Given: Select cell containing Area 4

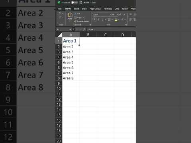Looking at the screenshot, I should [x=71, y=57].
